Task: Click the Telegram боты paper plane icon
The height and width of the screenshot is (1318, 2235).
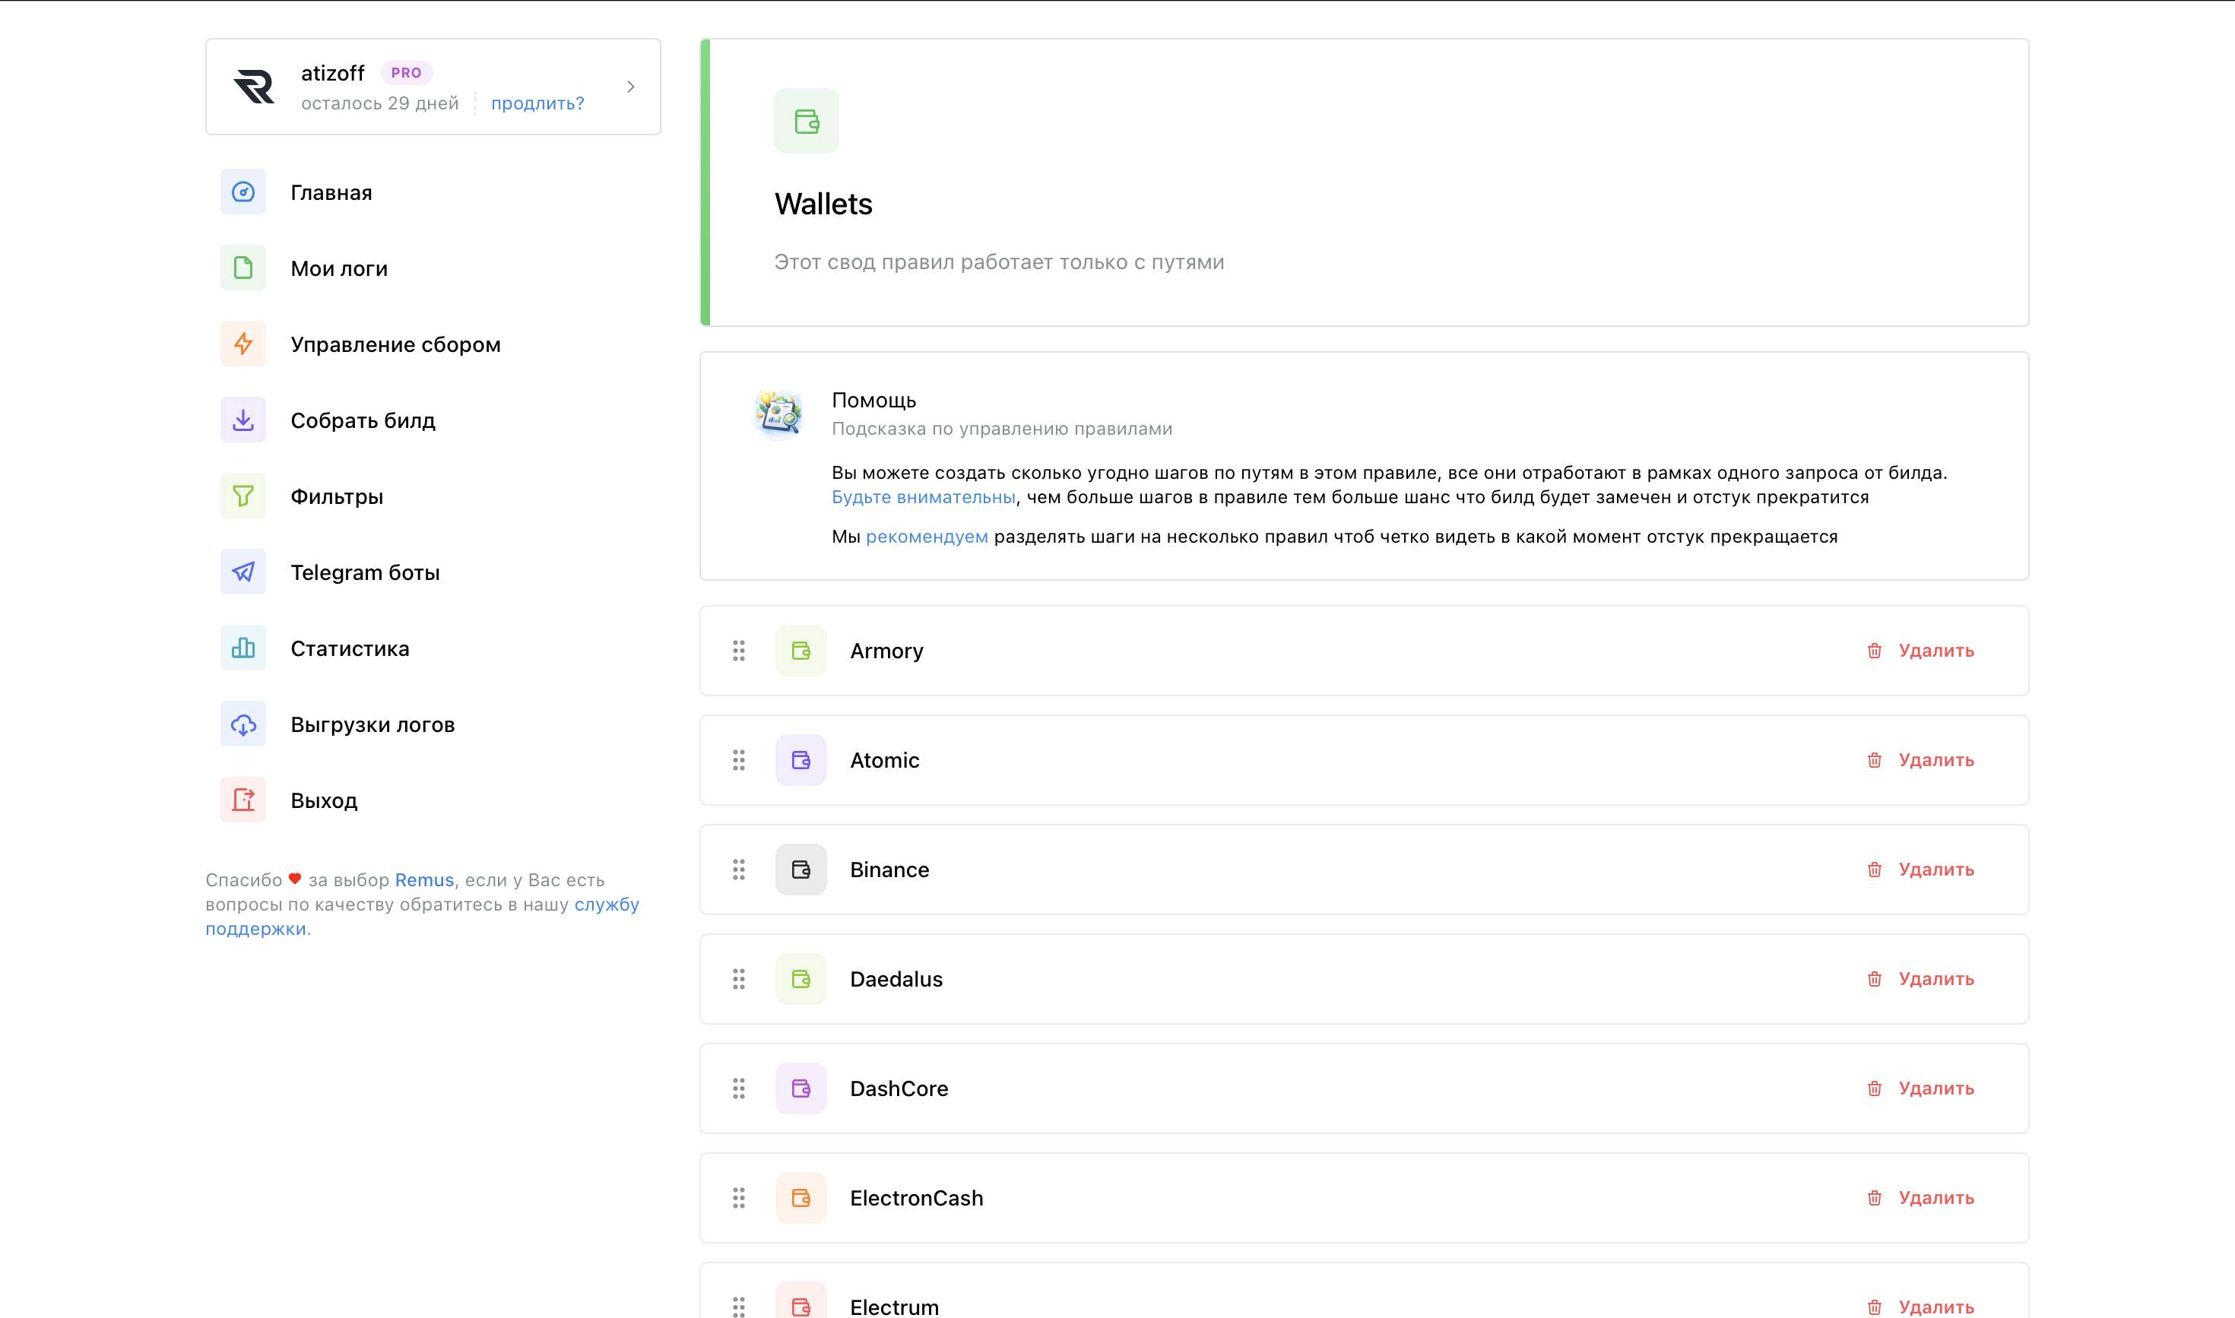Action: pyautogui.click(x=243, y=572)
